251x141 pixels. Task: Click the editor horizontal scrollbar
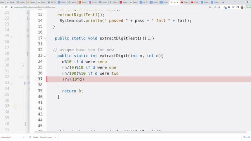pos(140,132)
